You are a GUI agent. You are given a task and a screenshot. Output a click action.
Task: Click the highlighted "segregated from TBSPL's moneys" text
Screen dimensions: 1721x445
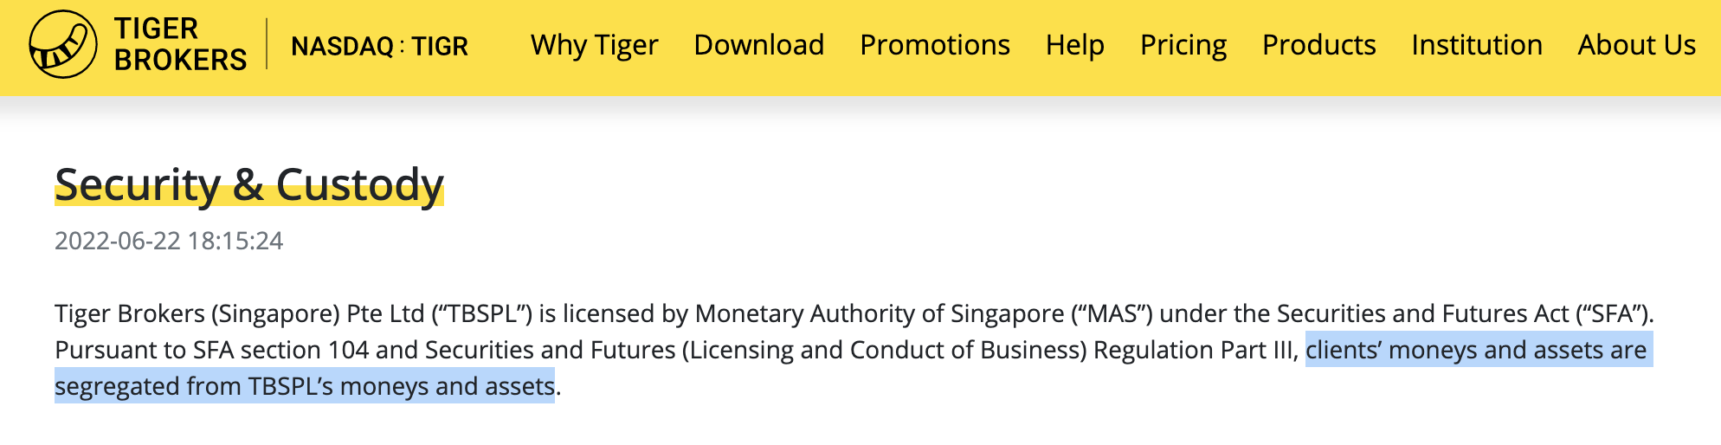point(242,386)
